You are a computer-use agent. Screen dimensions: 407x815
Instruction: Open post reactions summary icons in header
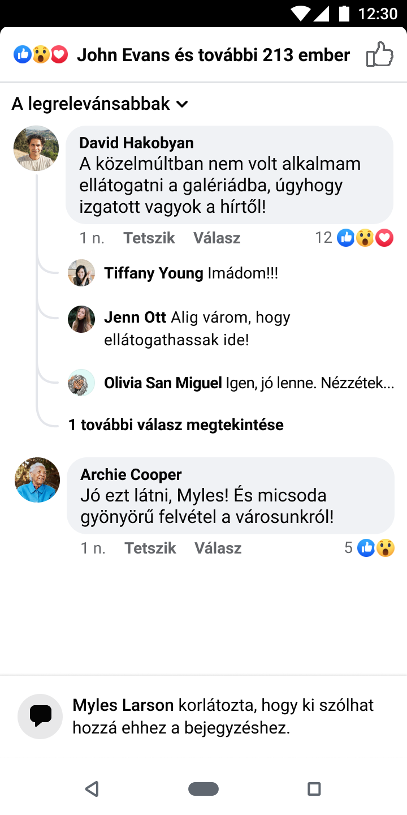click(40, 55)
